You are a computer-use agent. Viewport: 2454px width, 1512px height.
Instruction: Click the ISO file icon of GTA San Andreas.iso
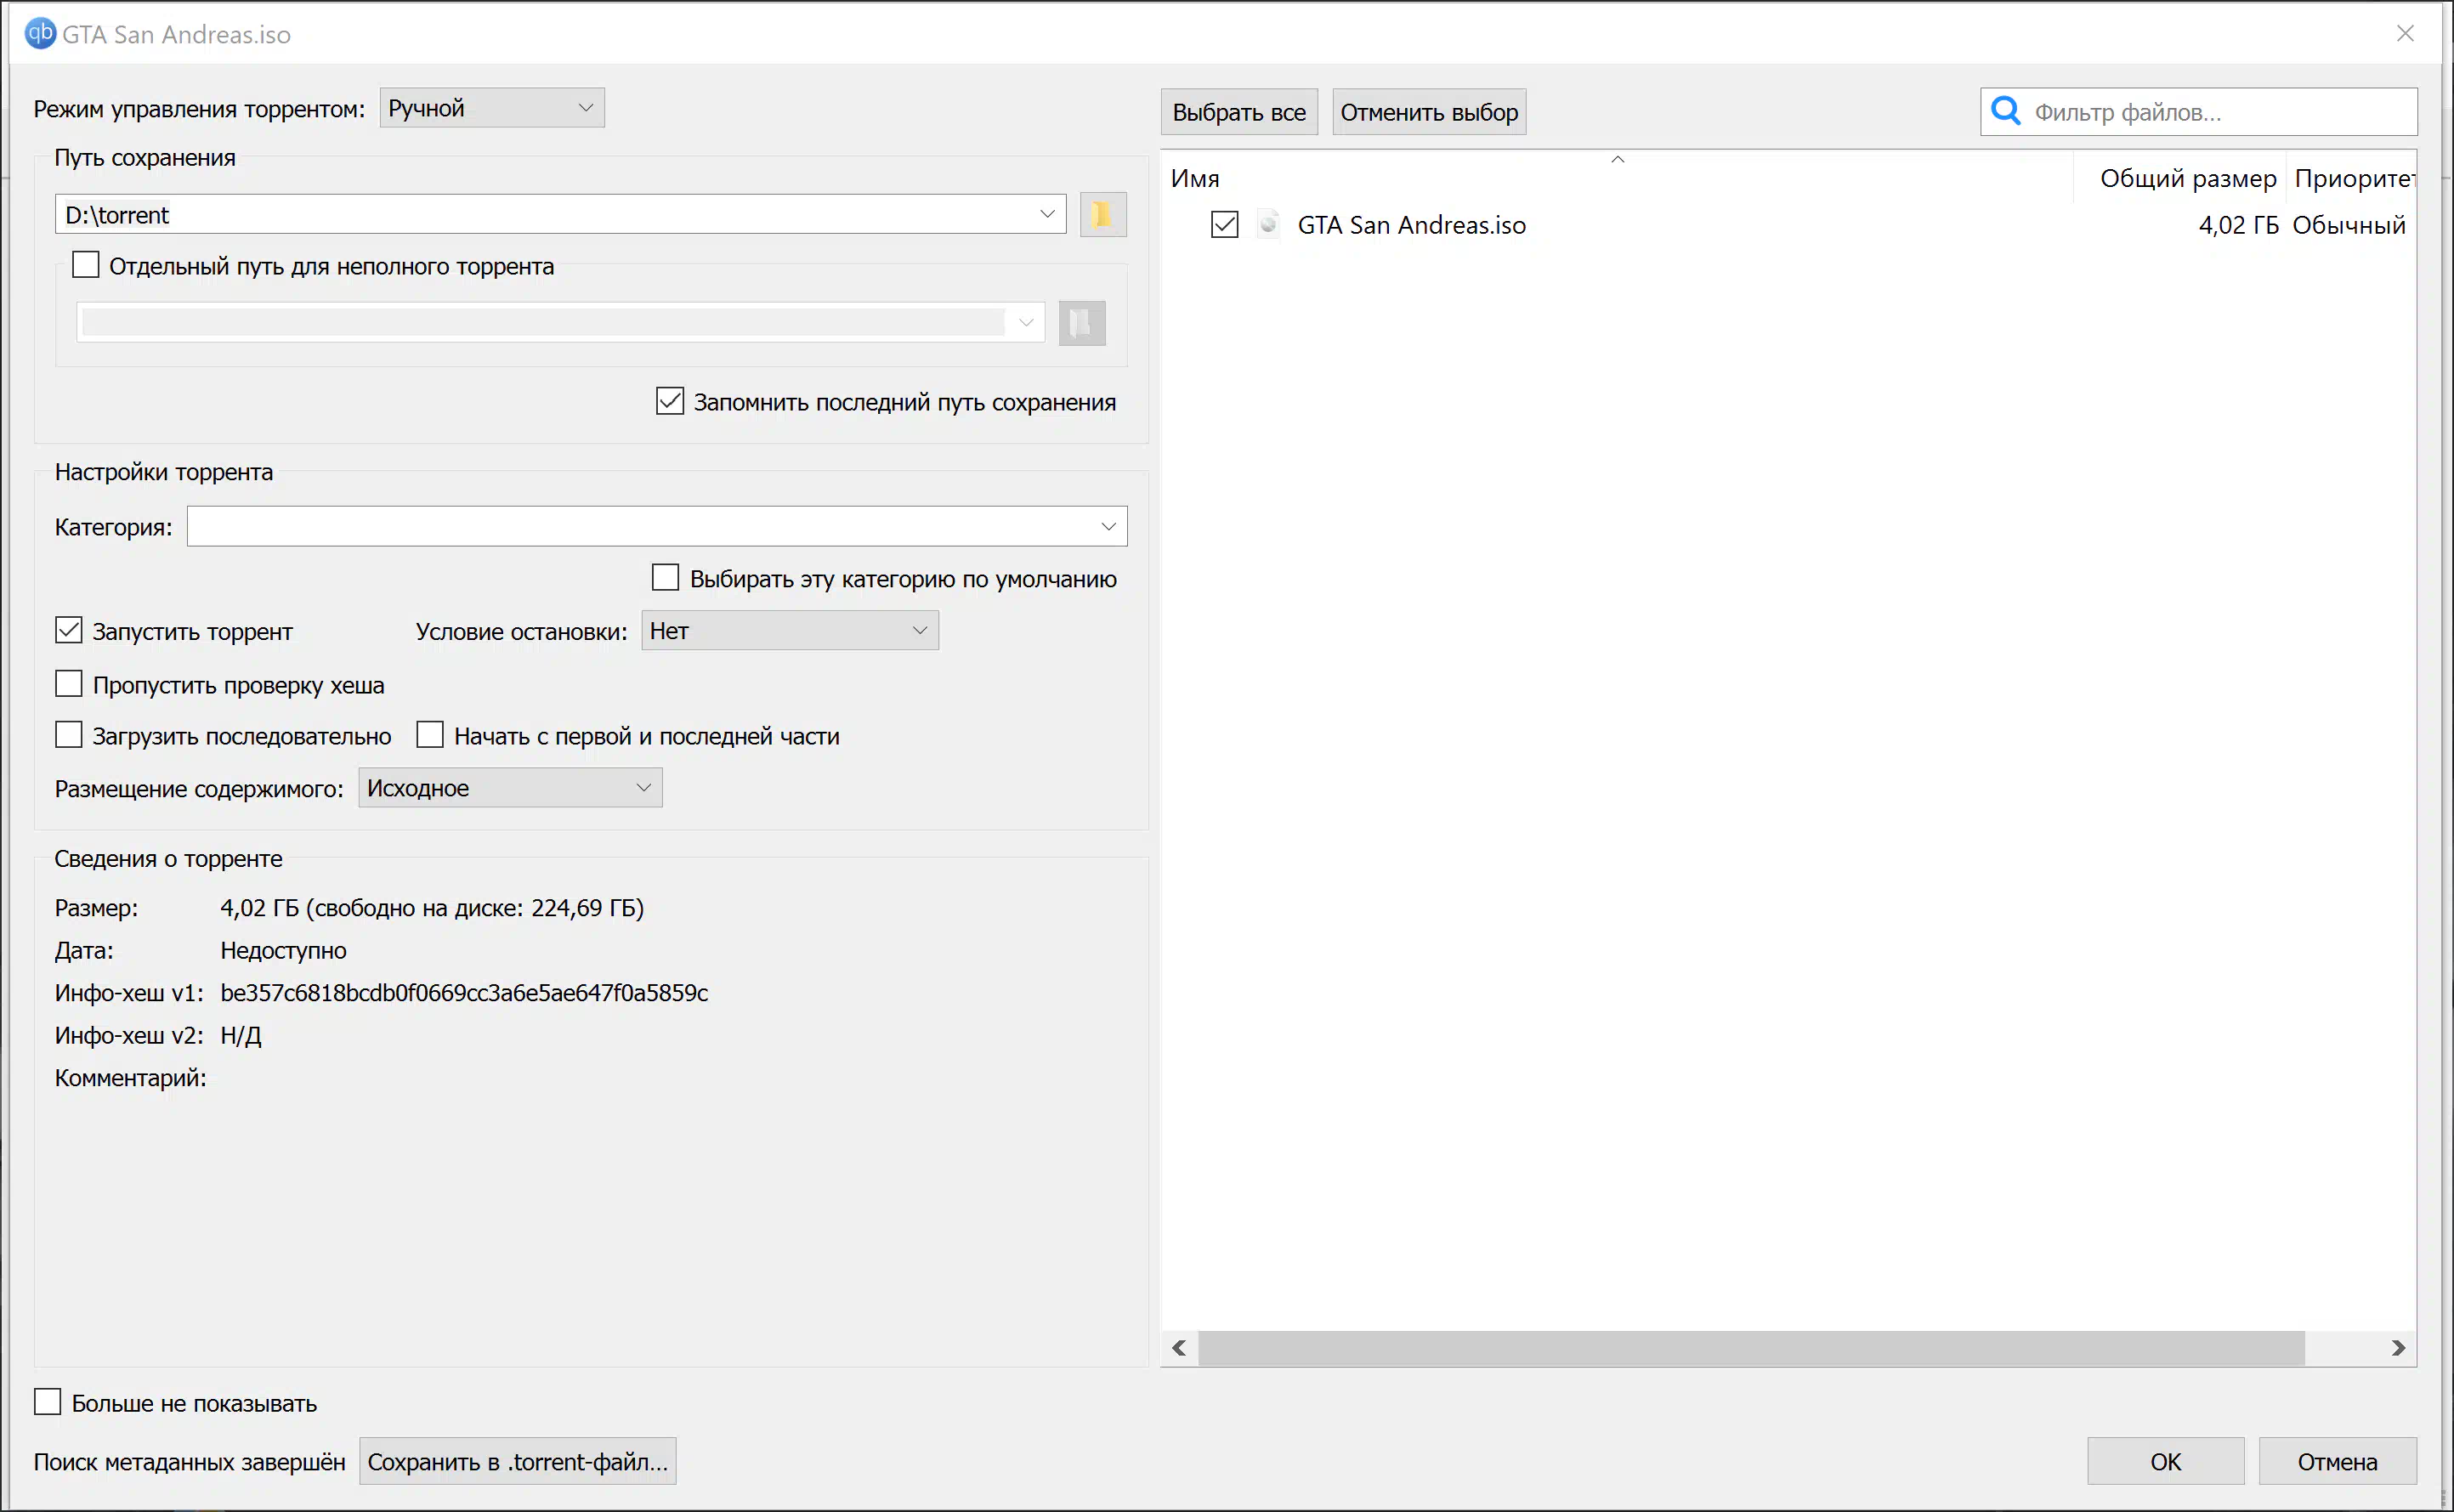pyautogui.click(x=1268, y=224)
